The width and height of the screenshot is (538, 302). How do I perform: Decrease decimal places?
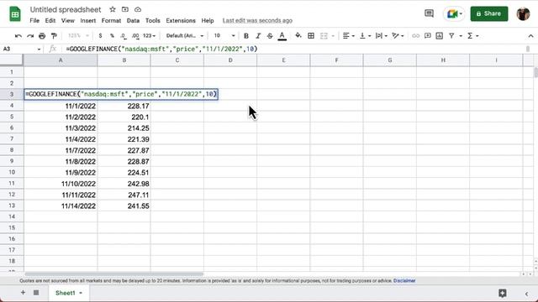click(124, 35)
